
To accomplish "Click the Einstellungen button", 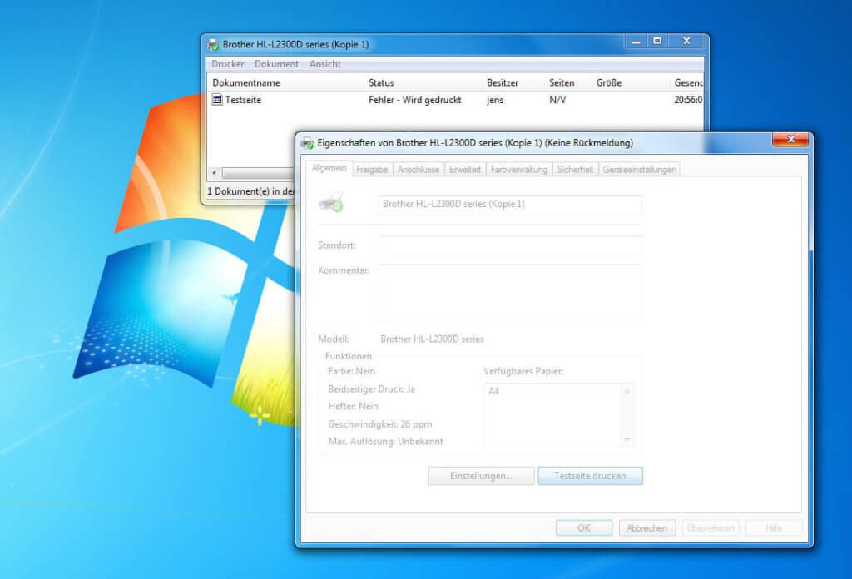I will [481, 475].
